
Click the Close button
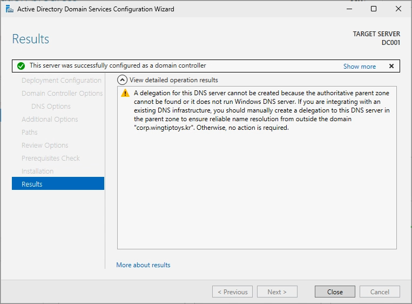click(335, 292)
